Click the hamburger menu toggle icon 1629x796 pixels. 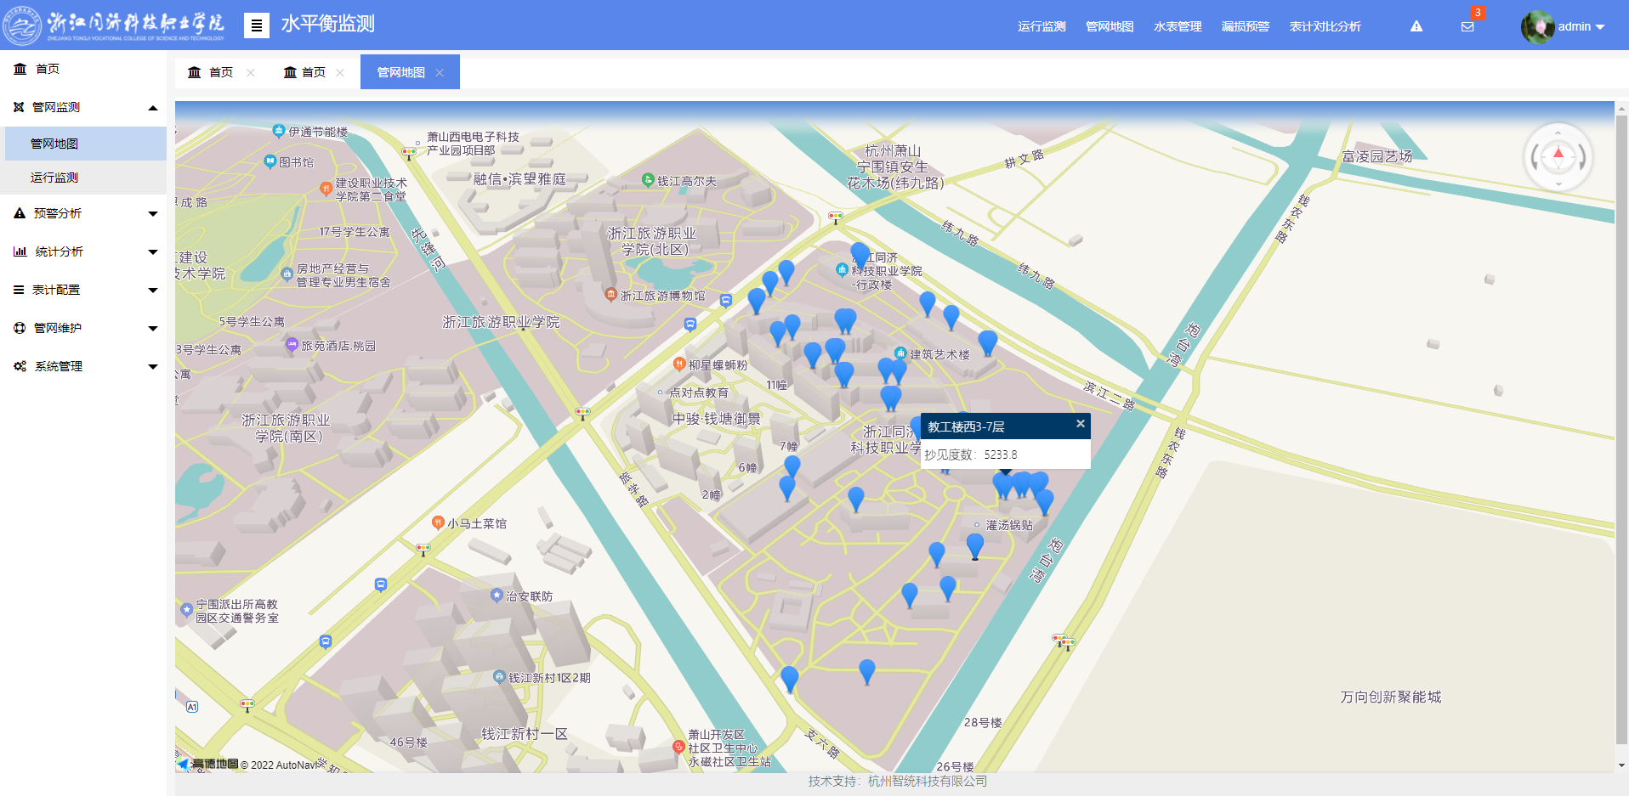coord(256,25)
